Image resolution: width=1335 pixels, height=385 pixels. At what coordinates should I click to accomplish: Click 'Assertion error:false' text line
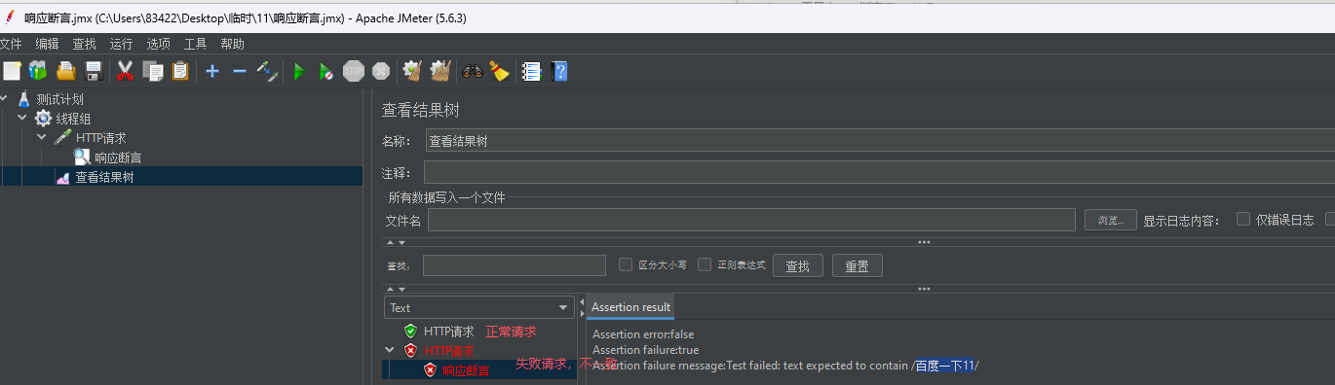[643, 334]
